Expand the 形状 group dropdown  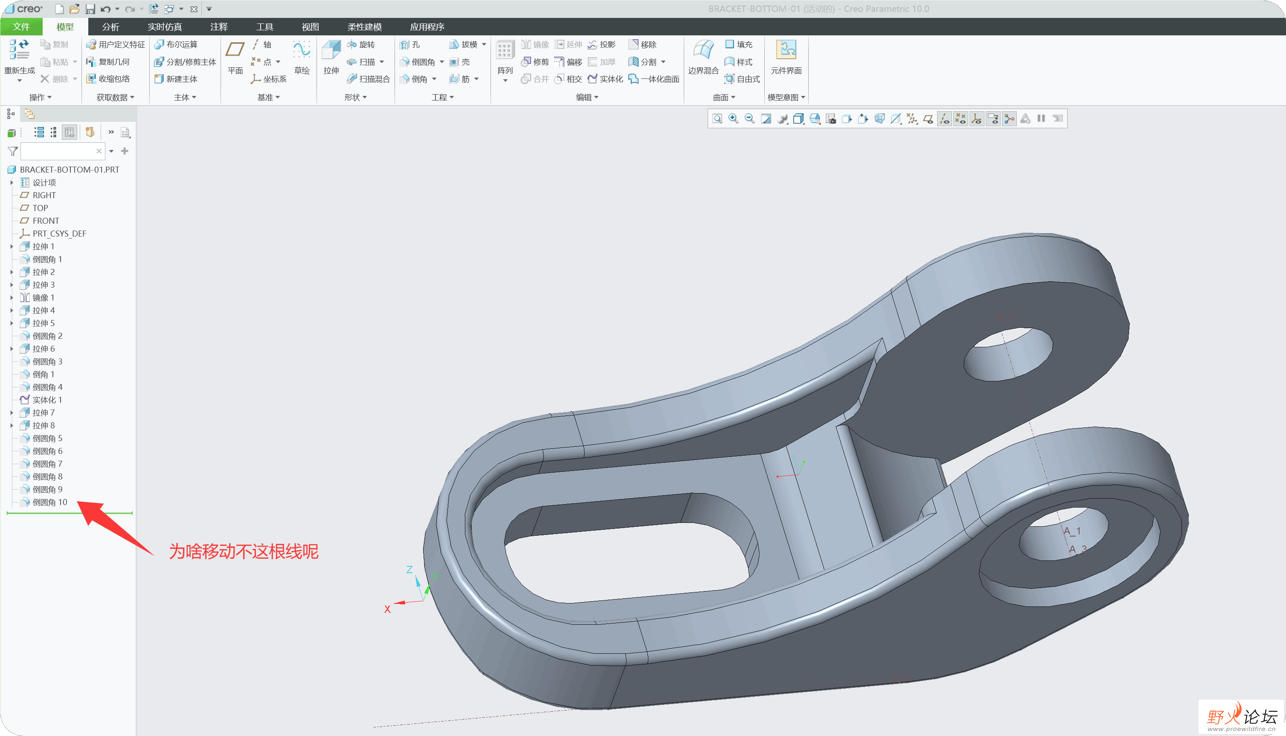[x=356, y=97]
